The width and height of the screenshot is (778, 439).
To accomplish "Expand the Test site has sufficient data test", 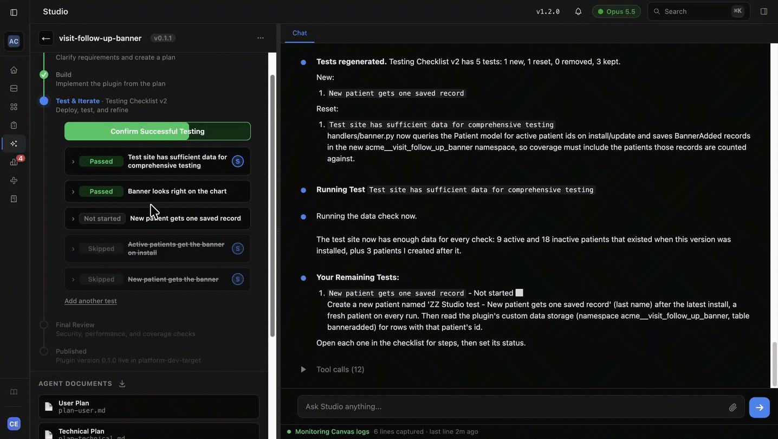I will coord(73,162).
